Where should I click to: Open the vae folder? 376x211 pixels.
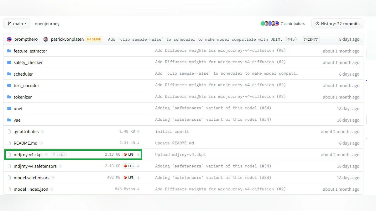[x=17, y=120]
